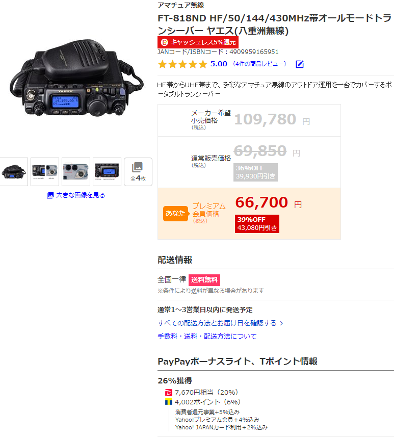
Task: Open すべての配送方法とお届け日を確認する link
Action: click(x=217, y=323)
